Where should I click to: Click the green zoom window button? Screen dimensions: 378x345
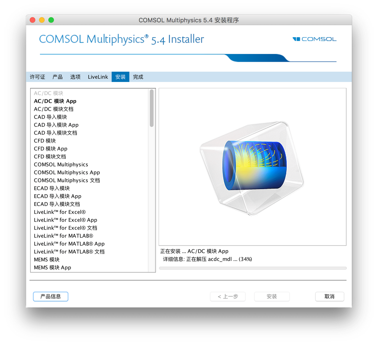(51, 20)
